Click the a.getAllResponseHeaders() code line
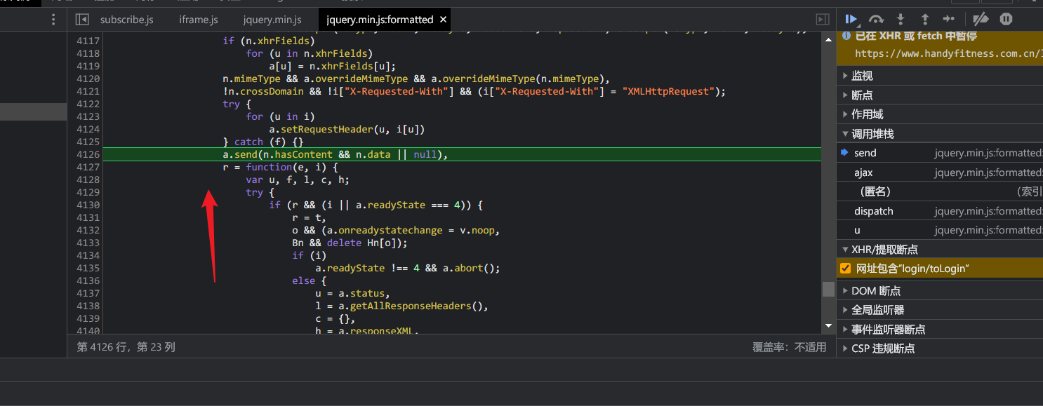The width and height of the screenshot is (1043, 406). coord(401,306)
